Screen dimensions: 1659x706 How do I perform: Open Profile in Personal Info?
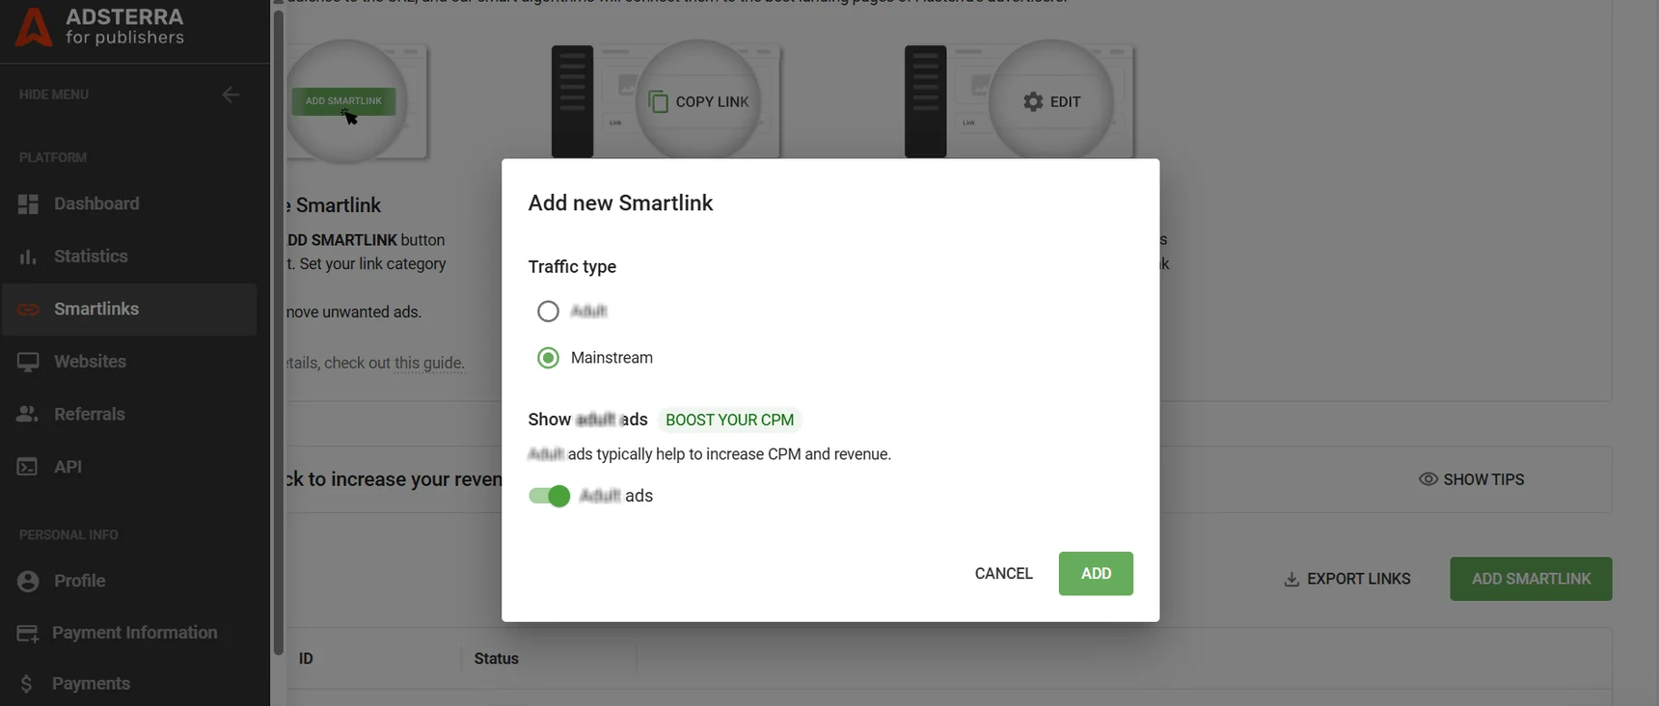tap(129, 581)
